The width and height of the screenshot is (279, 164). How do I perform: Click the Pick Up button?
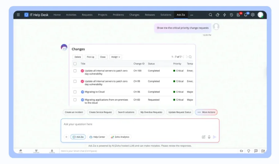pos(91,57)
